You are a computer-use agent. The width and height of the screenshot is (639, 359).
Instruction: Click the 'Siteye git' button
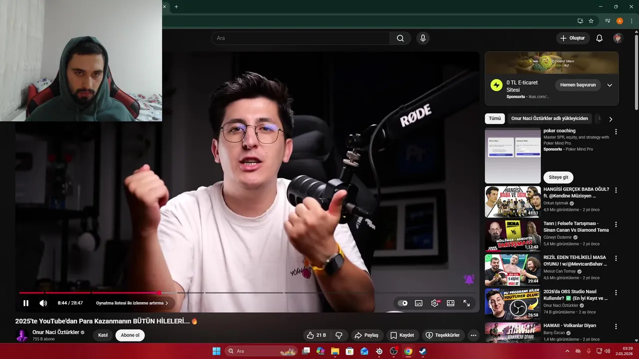coord(558,177)
